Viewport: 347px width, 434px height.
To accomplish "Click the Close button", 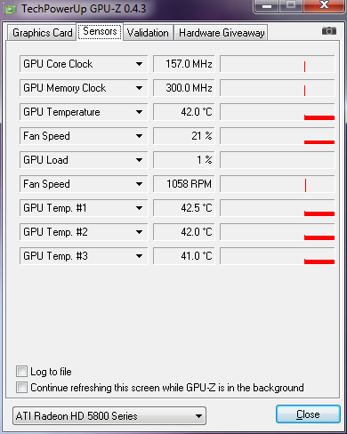I will [308, 414].
